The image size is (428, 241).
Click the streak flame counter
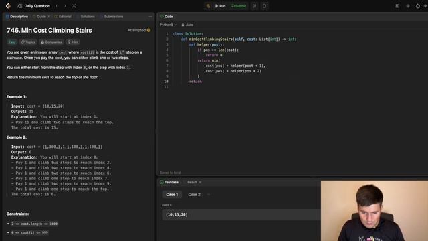pyautogui.click(x=421, y=6)
